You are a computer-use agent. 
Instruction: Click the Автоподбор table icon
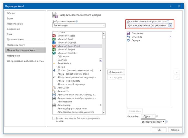click(54, 105)
